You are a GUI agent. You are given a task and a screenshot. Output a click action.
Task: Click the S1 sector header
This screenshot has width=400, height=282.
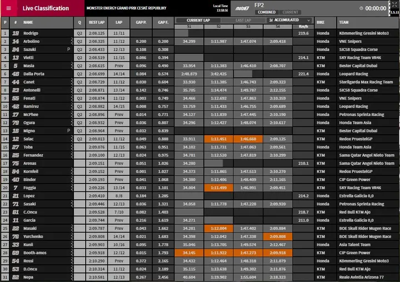(x=189, y=27)
